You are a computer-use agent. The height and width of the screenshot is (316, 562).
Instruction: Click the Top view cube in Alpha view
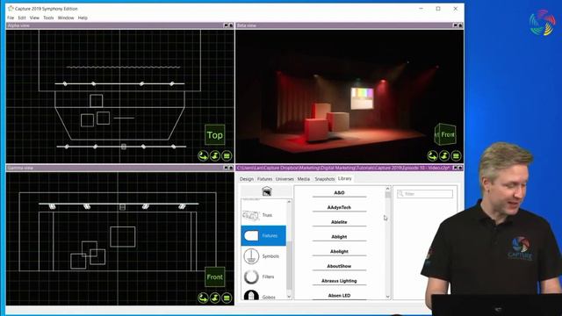[214, 135]
